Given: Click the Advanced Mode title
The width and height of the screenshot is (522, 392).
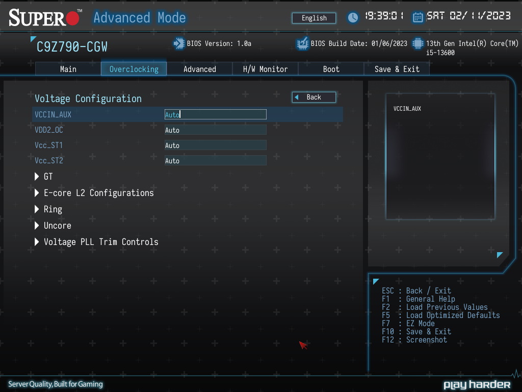Looking at the screenshot, I should click(x=140, y=18).
